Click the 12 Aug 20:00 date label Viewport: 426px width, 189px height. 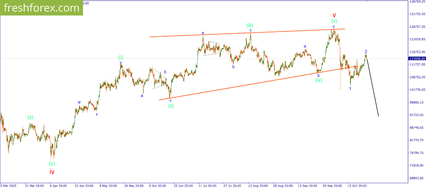(257, 186)
